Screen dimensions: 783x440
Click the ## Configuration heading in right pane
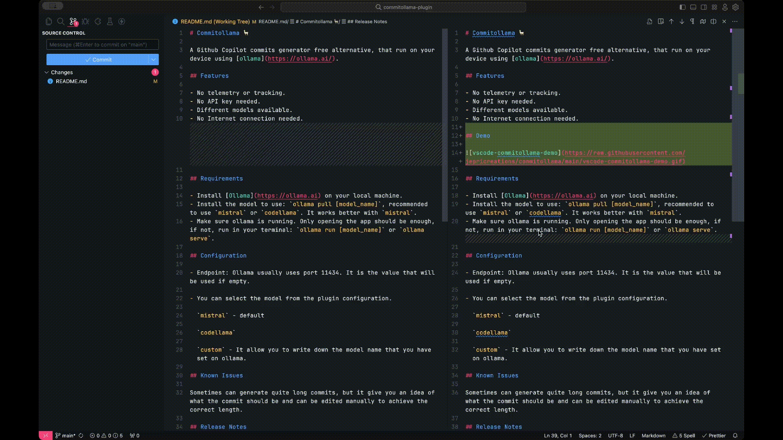click(493, 255)
